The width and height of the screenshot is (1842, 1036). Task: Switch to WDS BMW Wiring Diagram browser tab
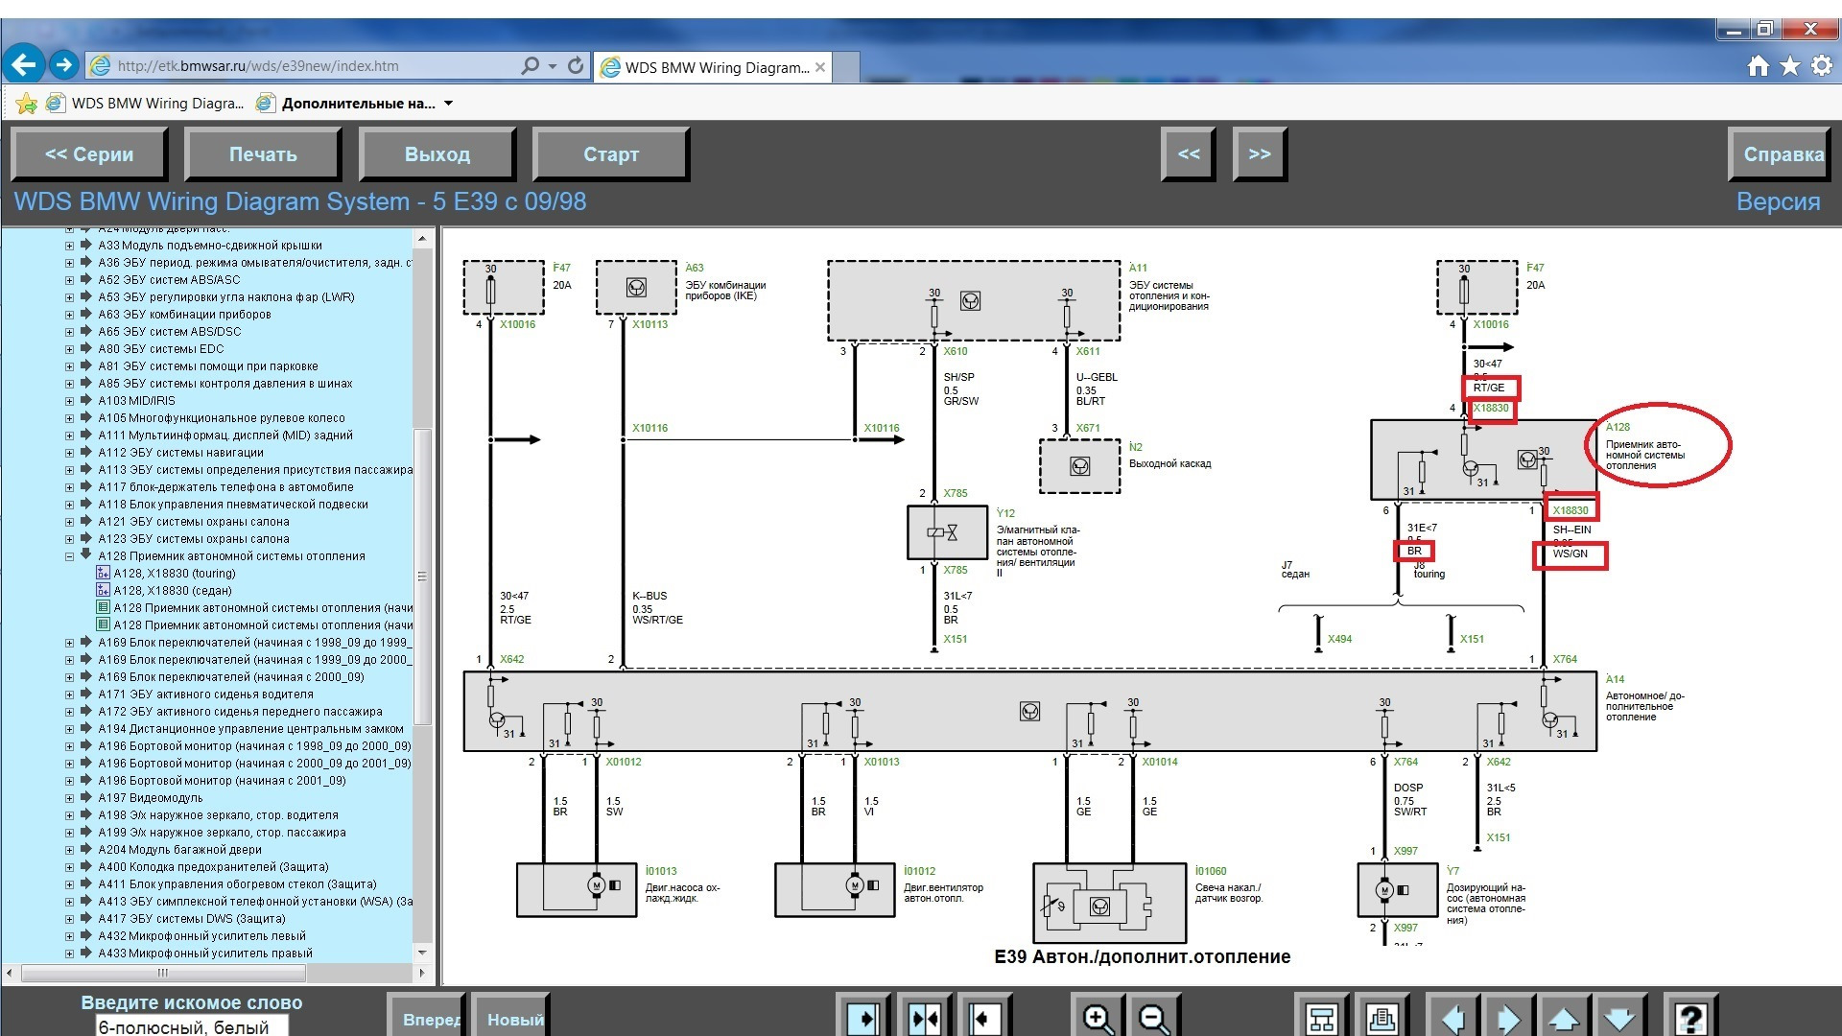click(713, 67)
